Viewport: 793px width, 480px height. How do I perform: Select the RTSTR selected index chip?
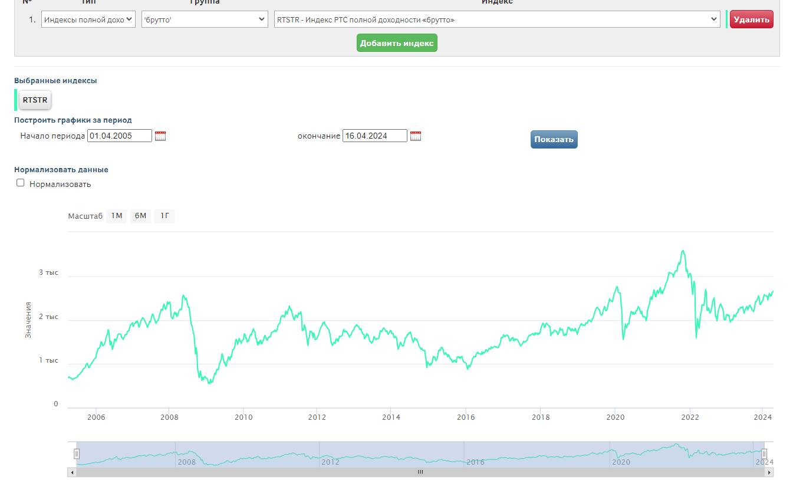click(x=35, y=100)
